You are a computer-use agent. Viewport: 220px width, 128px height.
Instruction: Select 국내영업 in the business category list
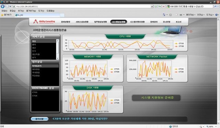[45, 72]
